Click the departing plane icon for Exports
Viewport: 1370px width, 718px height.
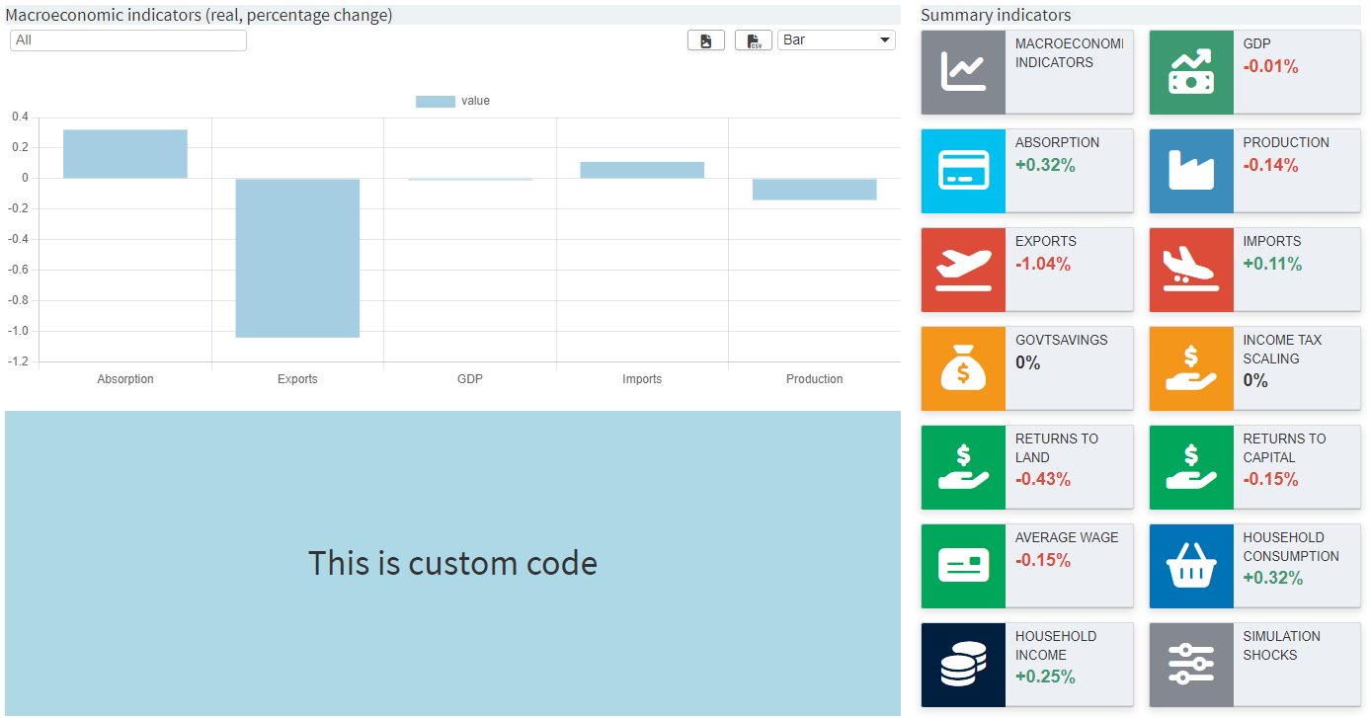pos(963,270)
